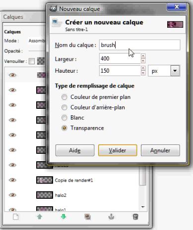Click the new layer page icon
Image resolution: width=193 pixels, height=230 pixels.
coord(16,217)
